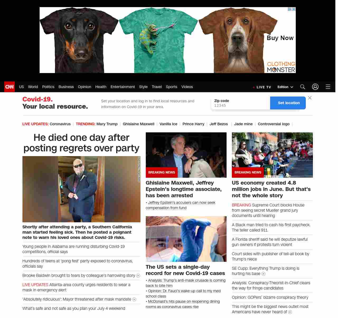Open LIVE TV link
Image resolution: width=338 pixels, height=318 pixels.
click(262, 87)
